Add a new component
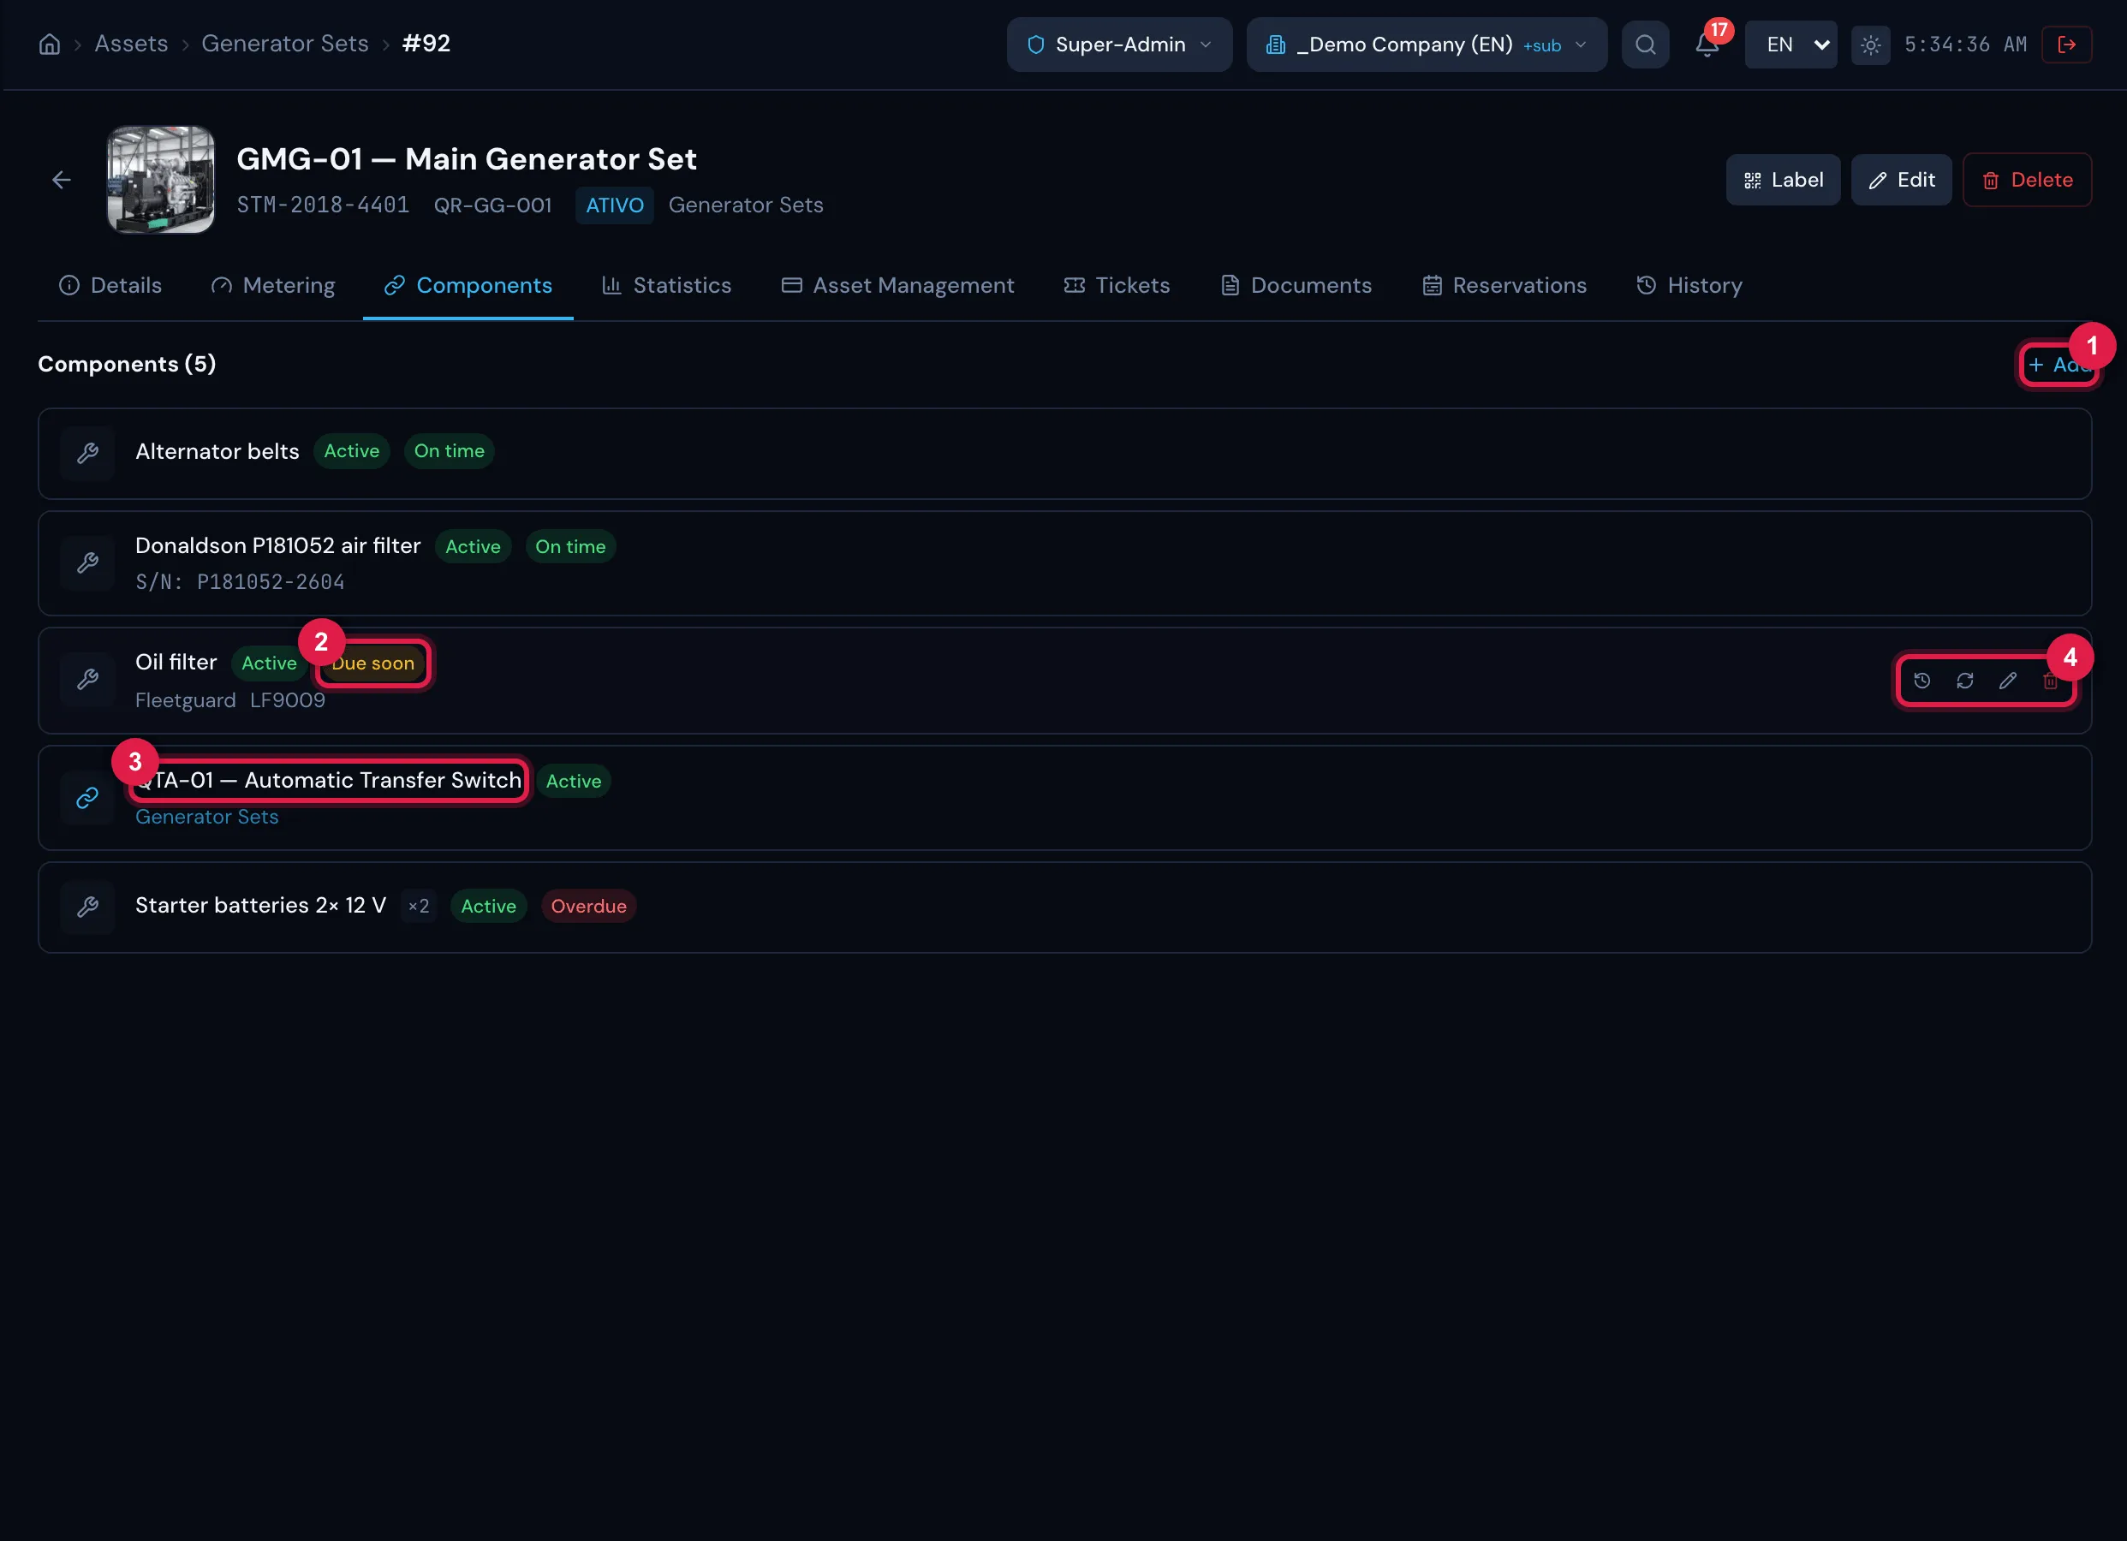 2058,364
